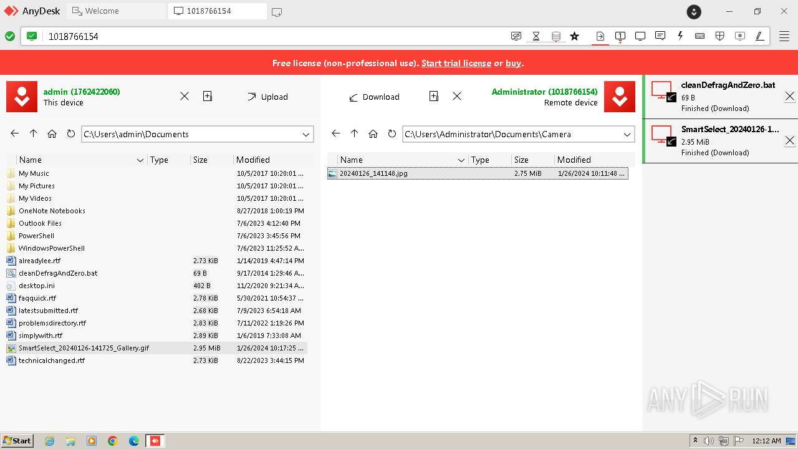Open Internet Explorer from taskbar

49,441
